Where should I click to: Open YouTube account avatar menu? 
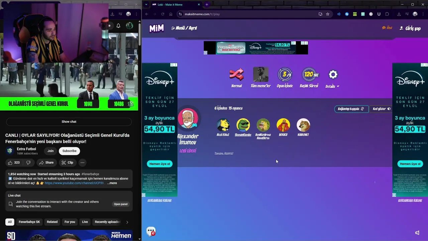(x=129, y=26)
